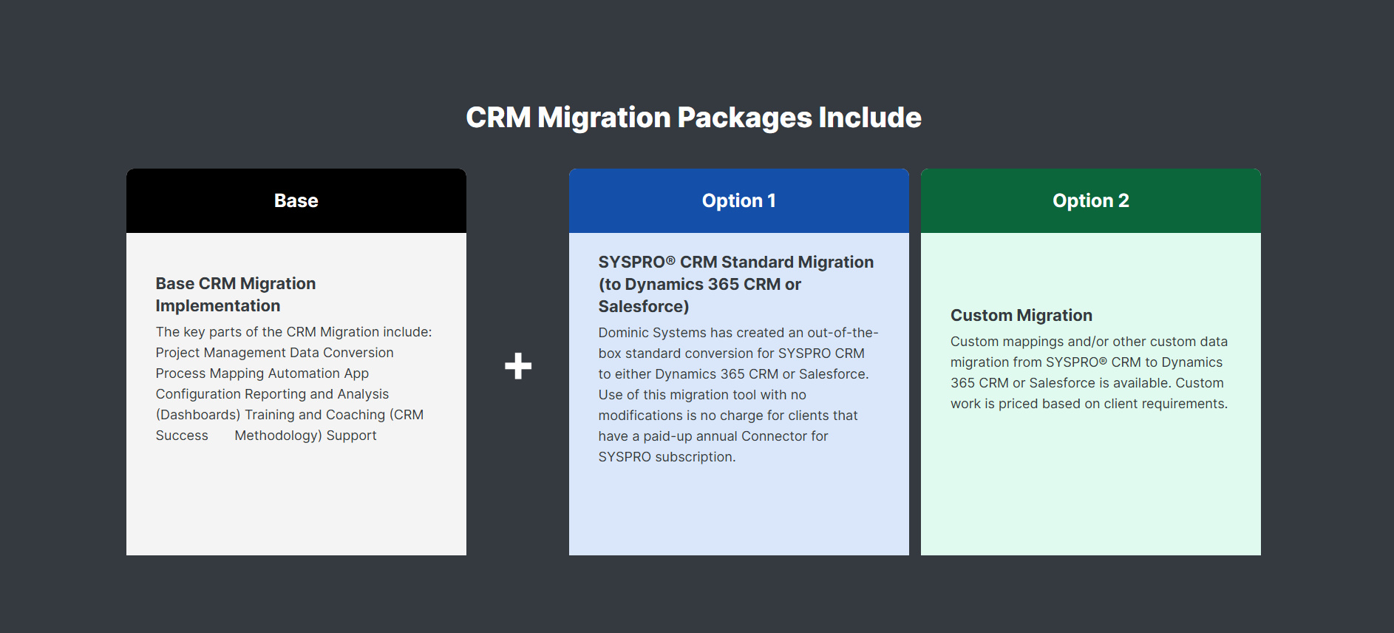Select the Option 1 card header
The height and width of the screenshot is (633, 1394).
(x=739, y=200)
